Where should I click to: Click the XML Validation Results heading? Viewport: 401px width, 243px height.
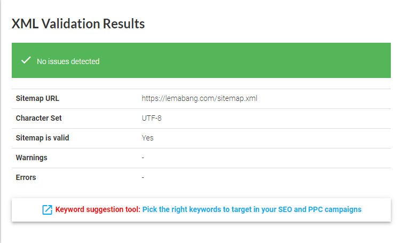[78, 24]
